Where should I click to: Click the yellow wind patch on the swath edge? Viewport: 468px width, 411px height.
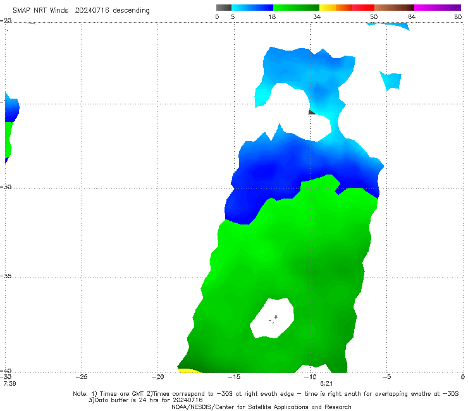click(x=189, y=371)
